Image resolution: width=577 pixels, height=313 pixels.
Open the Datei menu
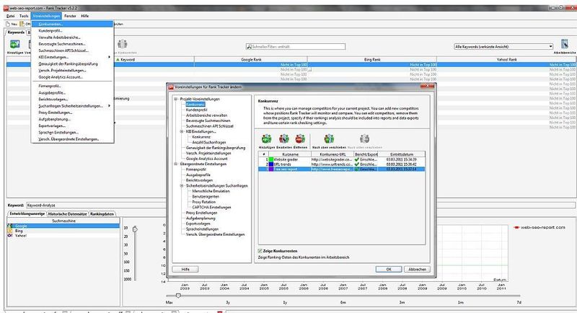click(x=11, y=16)
